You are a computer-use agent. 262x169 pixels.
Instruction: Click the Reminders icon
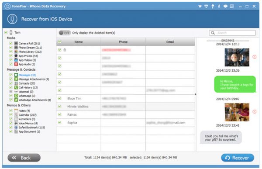click(x=16, y=119)
